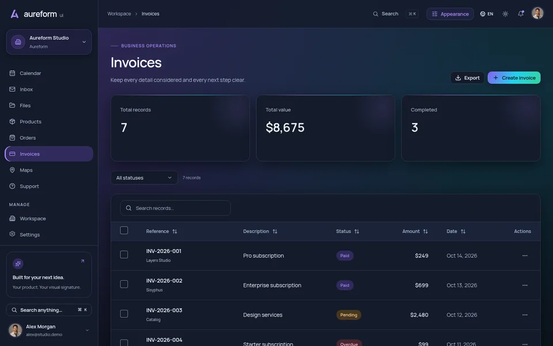
Task: Click the Create invoice button
Action: 514,78
